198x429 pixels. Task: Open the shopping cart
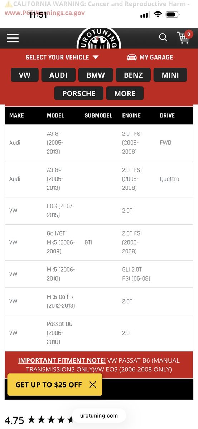184,37
